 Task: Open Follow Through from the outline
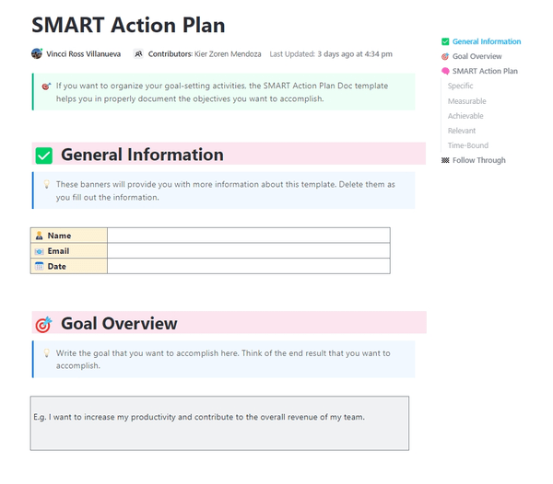pyautogui.click(x=478, y=160)
